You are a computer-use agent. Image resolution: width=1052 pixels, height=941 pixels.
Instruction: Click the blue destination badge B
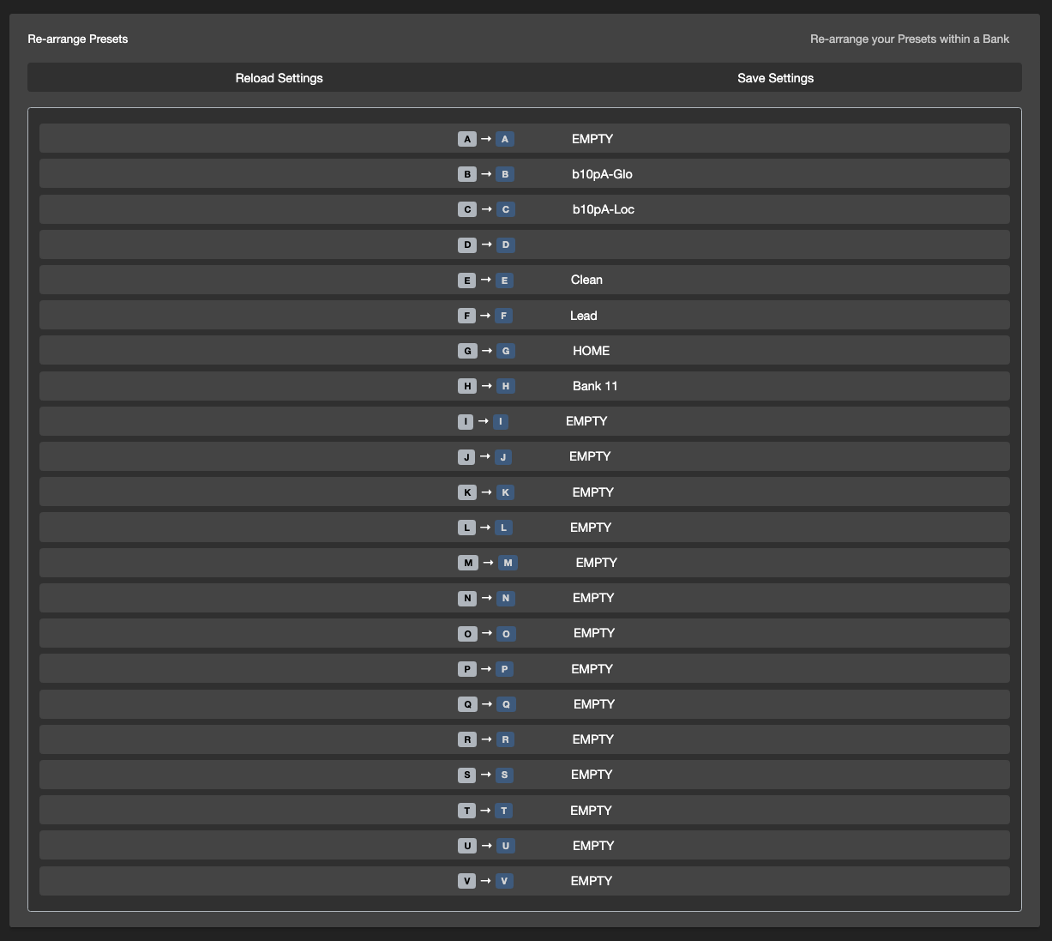505,174
